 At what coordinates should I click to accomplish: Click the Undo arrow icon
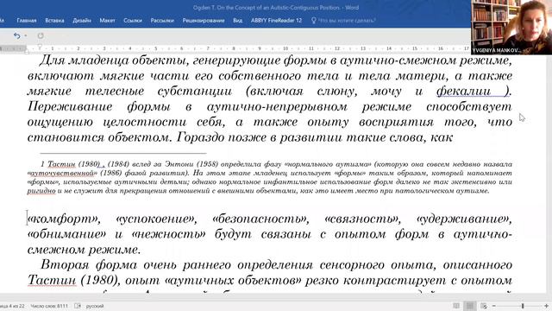point(16,35)
